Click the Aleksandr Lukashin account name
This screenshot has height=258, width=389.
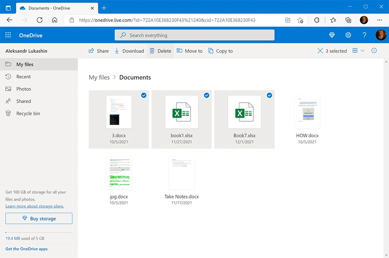point(26,51)
